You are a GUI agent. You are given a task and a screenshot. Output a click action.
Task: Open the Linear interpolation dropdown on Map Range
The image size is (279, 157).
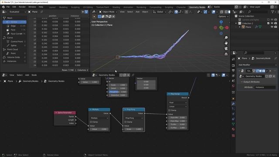pos(177,106)
